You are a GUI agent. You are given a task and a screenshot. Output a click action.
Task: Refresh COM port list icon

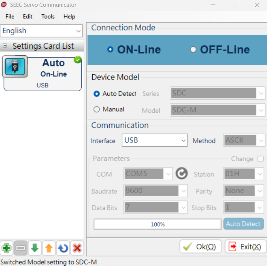182,174
